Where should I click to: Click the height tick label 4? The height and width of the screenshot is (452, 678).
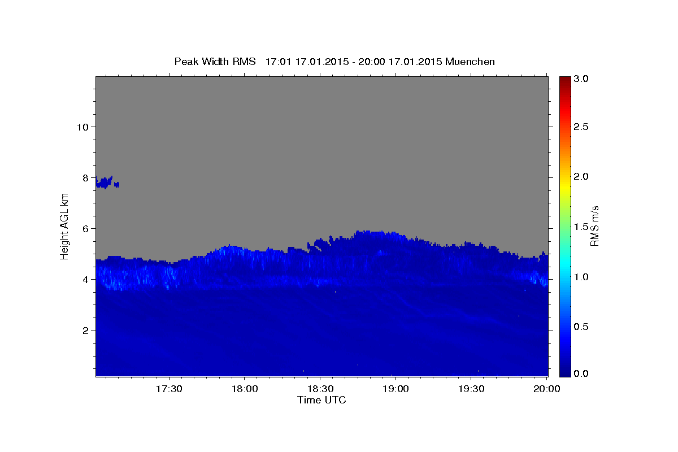click(85, 279)
